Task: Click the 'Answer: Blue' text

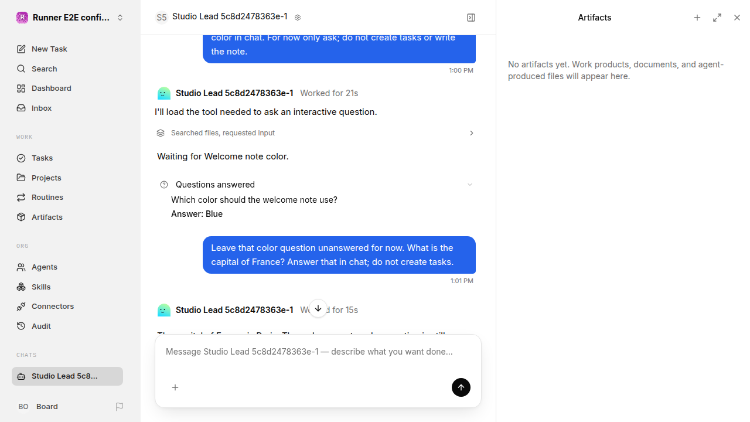Action: 197,214
